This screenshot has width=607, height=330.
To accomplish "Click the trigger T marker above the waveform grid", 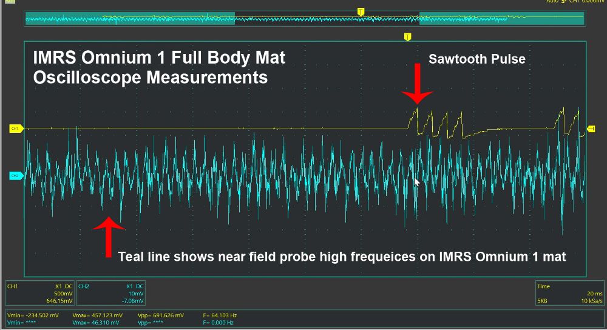I will tap(407, 37).
